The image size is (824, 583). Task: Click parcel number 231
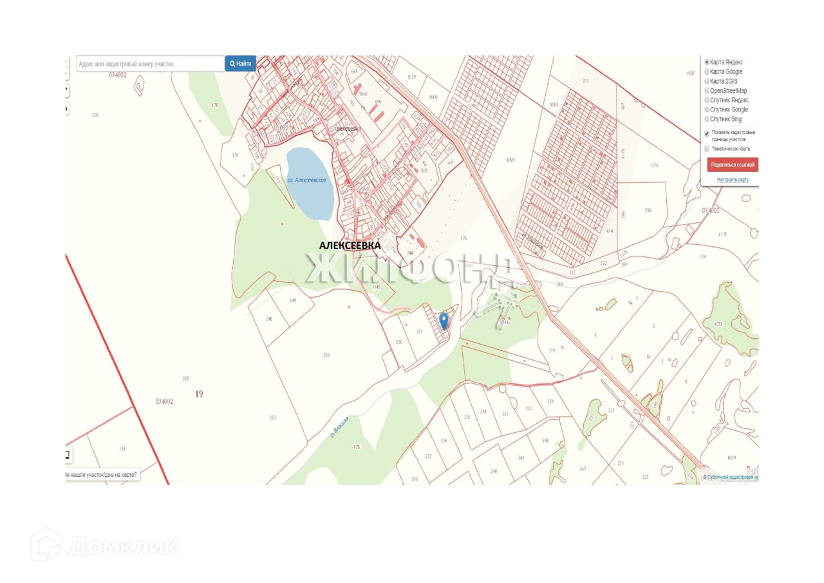click(x=420, y=332)
